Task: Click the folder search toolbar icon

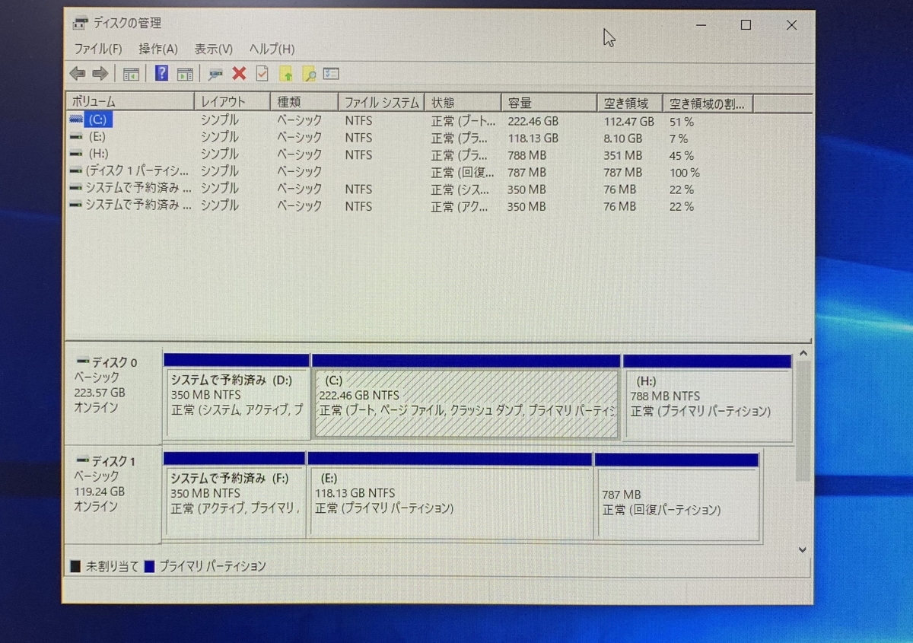Action: pyautogui.click(x=309, y=73)
